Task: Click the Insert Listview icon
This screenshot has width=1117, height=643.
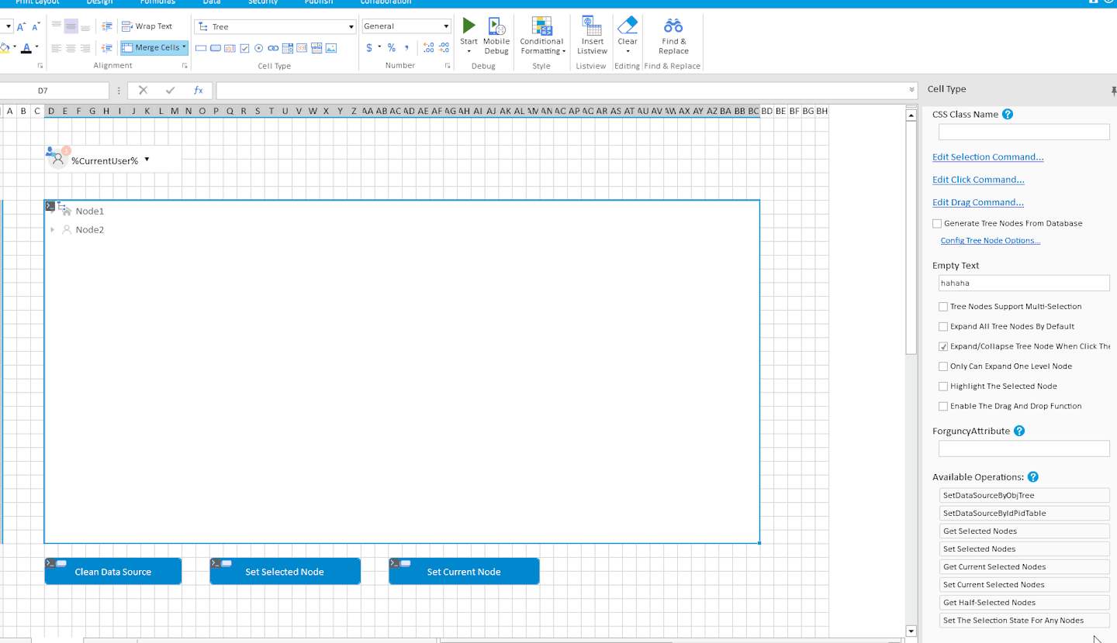Action: click(592, 26)
